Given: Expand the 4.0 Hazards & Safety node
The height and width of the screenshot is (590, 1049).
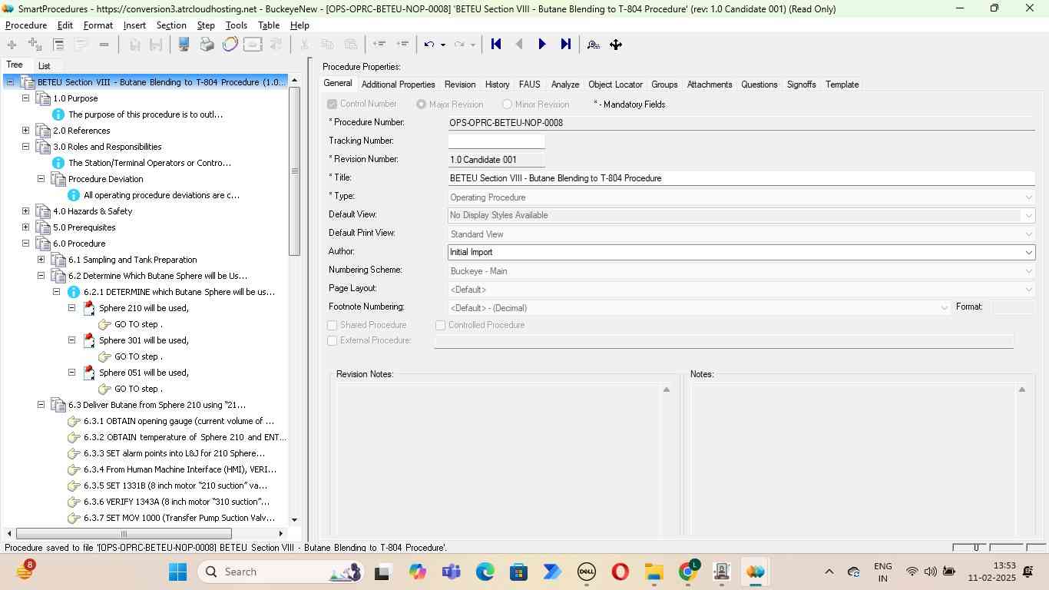Looking at the screenshot, I should pyautogui.click(x=25, y=211).
